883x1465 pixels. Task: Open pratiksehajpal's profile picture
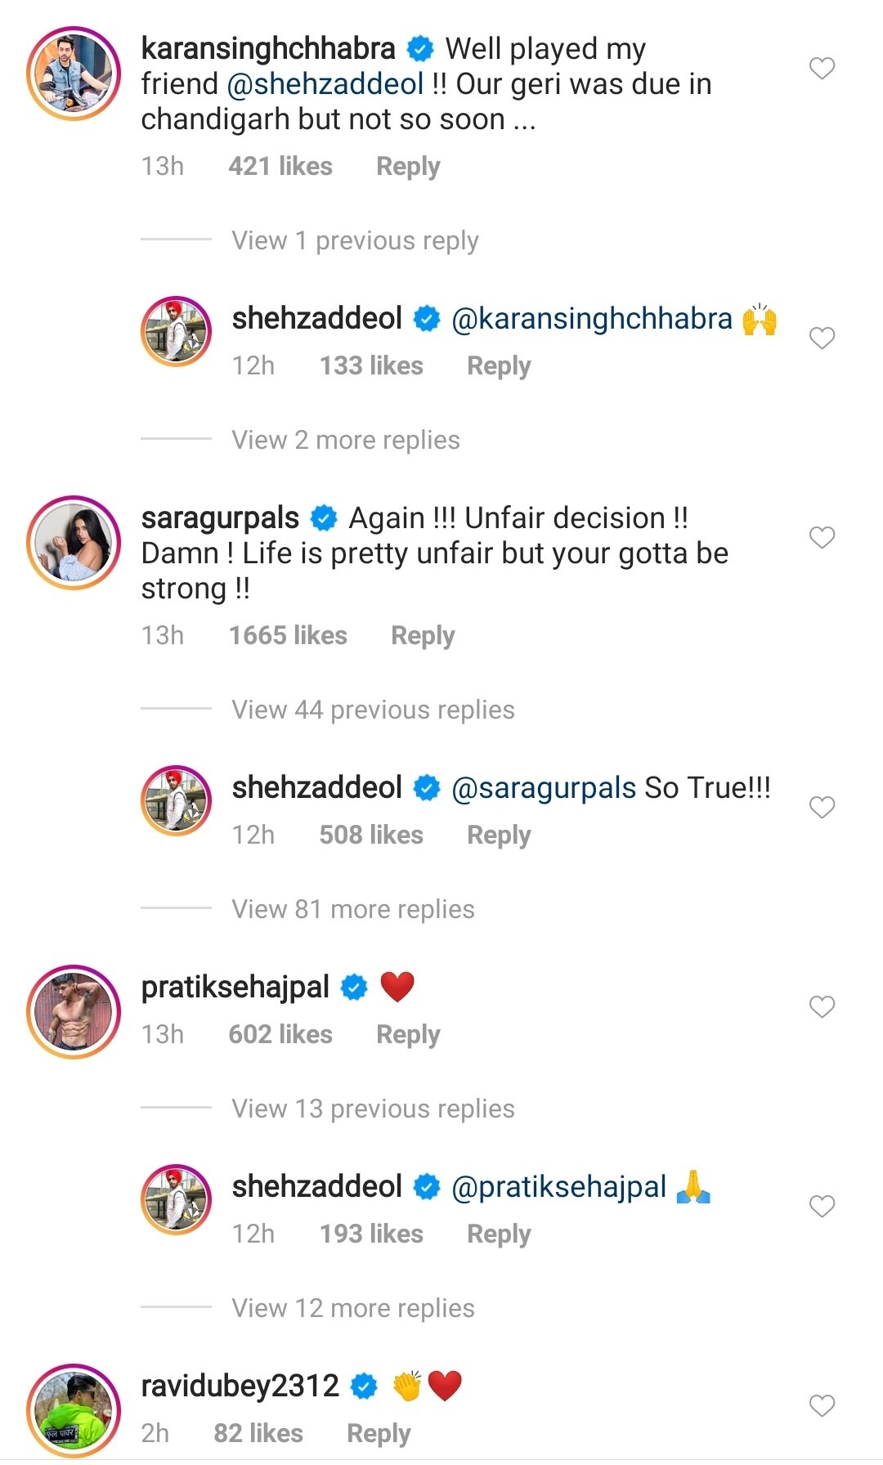74,1012
